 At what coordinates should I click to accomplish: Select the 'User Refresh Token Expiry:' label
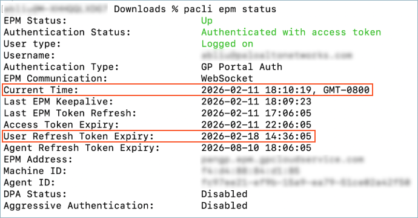(79, 136)
